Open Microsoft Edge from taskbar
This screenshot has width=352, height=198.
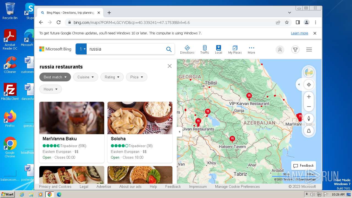point(59,194)
